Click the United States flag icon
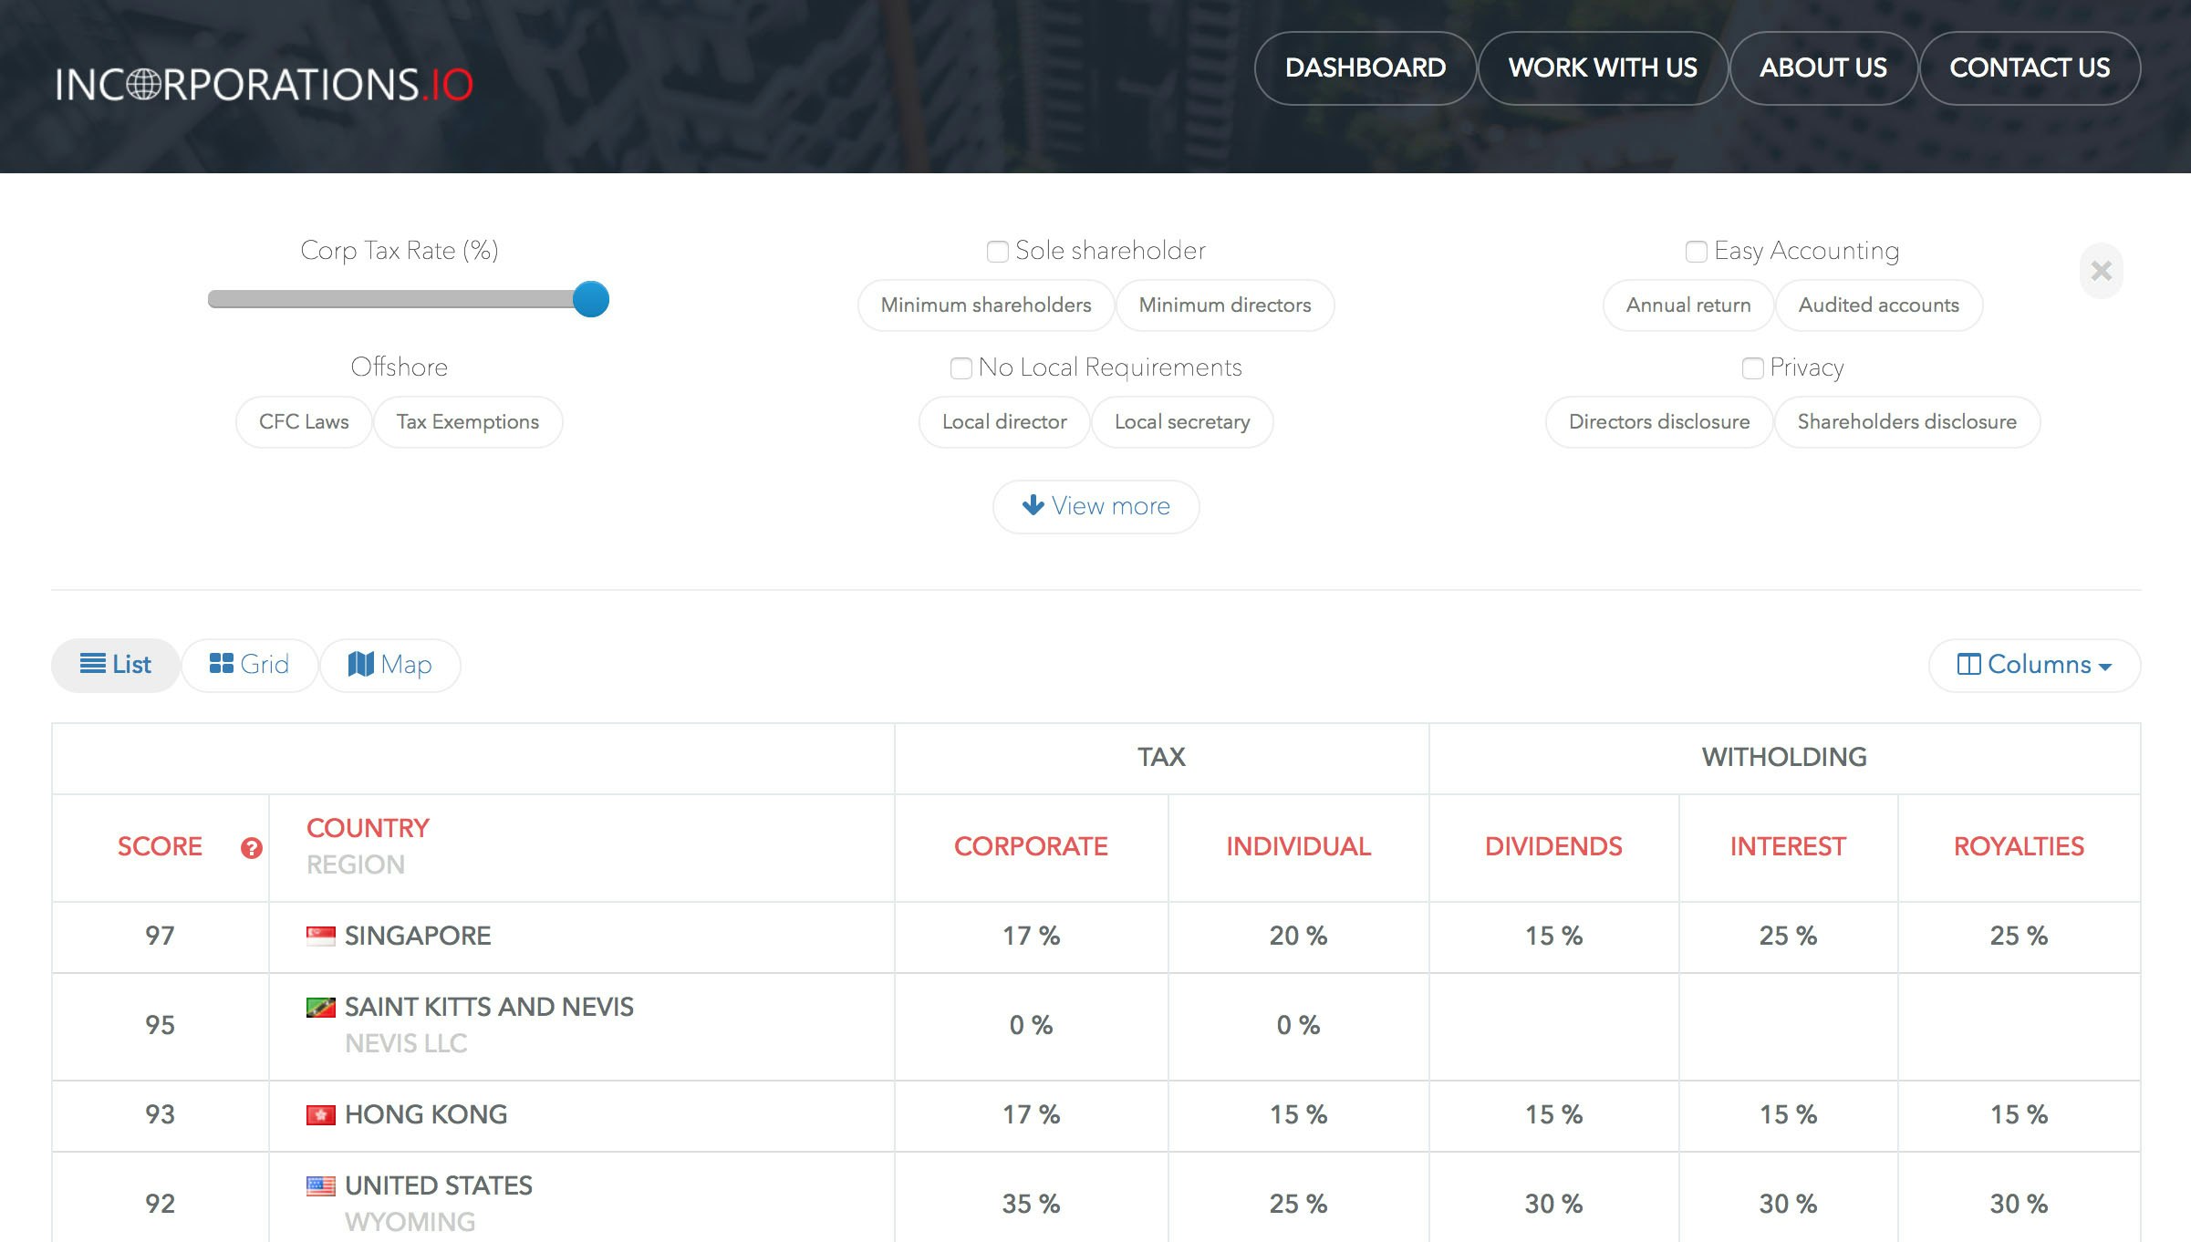Viewport: 2191px width, 1242px height. (319, 1185)
